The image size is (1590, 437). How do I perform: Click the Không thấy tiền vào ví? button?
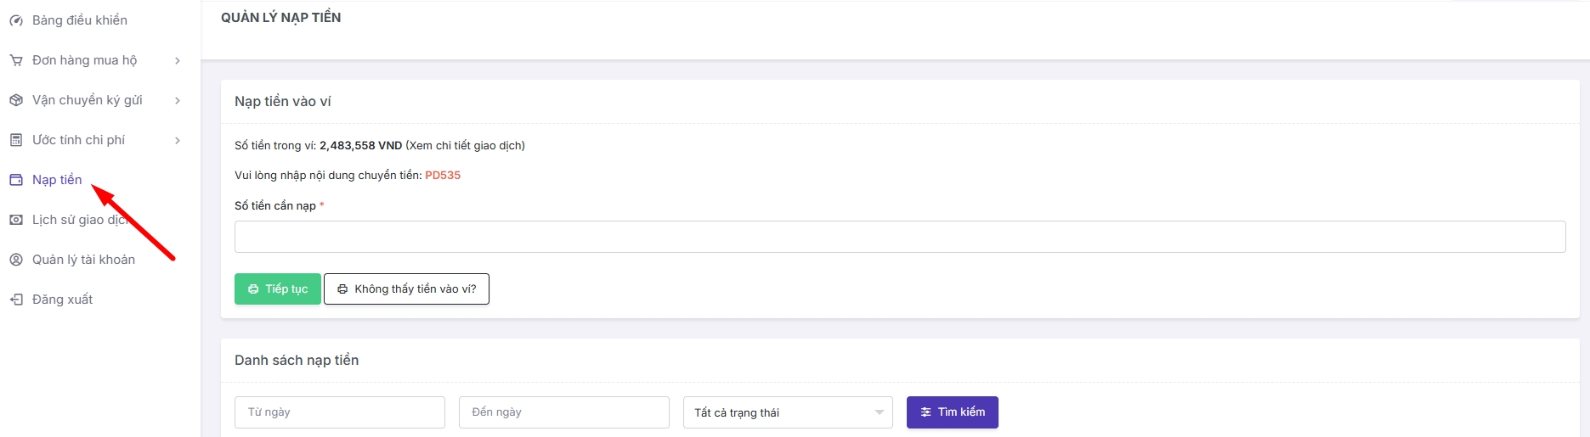click(x=406, y=289)
